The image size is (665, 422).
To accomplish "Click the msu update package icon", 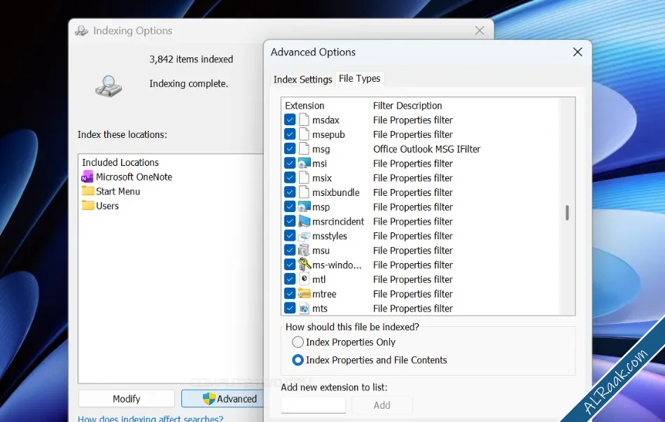I will coord(304,251).
